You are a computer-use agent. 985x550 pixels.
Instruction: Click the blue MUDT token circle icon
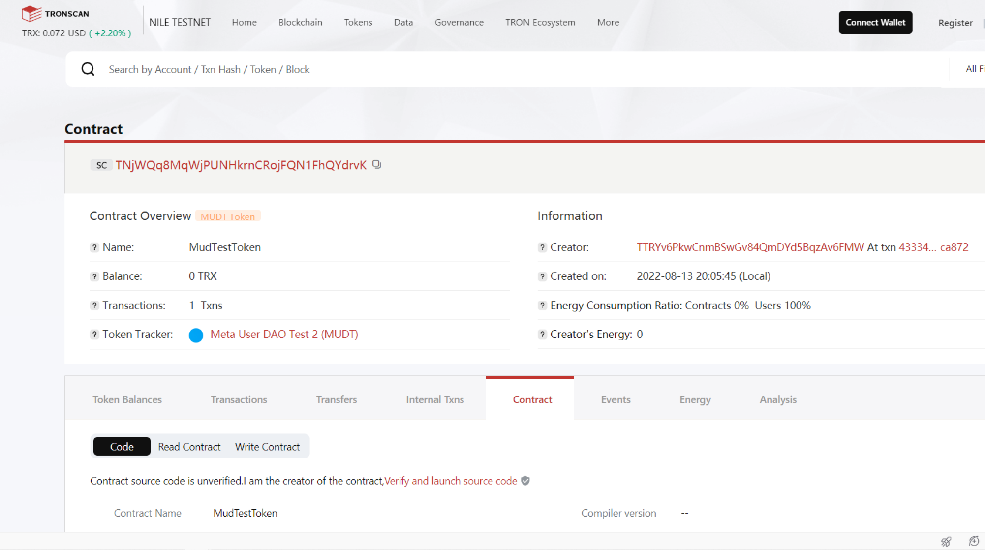coord(196,335)
